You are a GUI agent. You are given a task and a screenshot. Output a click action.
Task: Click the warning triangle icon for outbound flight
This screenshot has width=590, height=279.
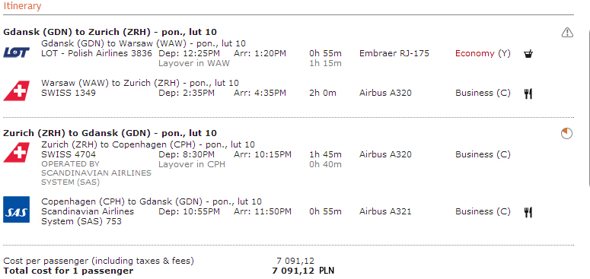pos(567,33)
